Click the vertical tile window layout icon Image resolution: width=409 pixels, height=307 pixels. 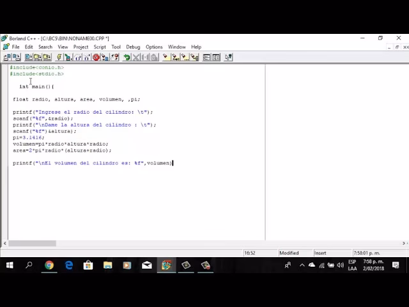coord(216,57)
